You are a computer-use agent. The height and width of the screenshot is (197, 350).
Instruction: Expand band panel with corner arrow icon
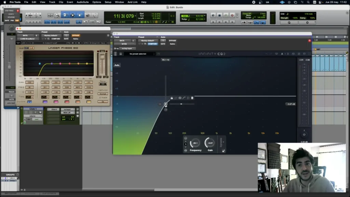click(224, 151)
